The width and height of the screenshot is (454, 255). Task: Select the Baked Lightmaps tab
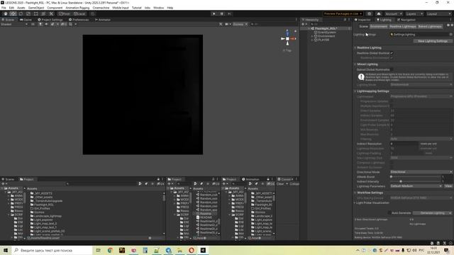[x=430, y=26]
